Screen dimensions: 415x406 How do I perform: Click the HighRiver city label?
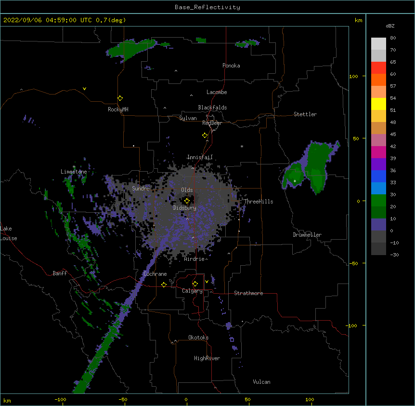coord(207,358)
